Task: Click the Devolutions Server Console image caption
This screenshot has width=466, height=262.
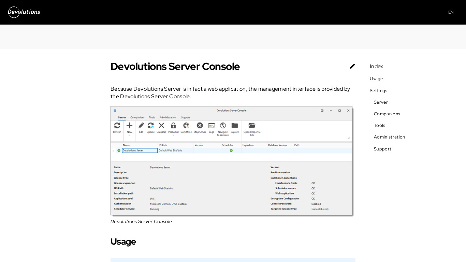Action: pos(141,222)
